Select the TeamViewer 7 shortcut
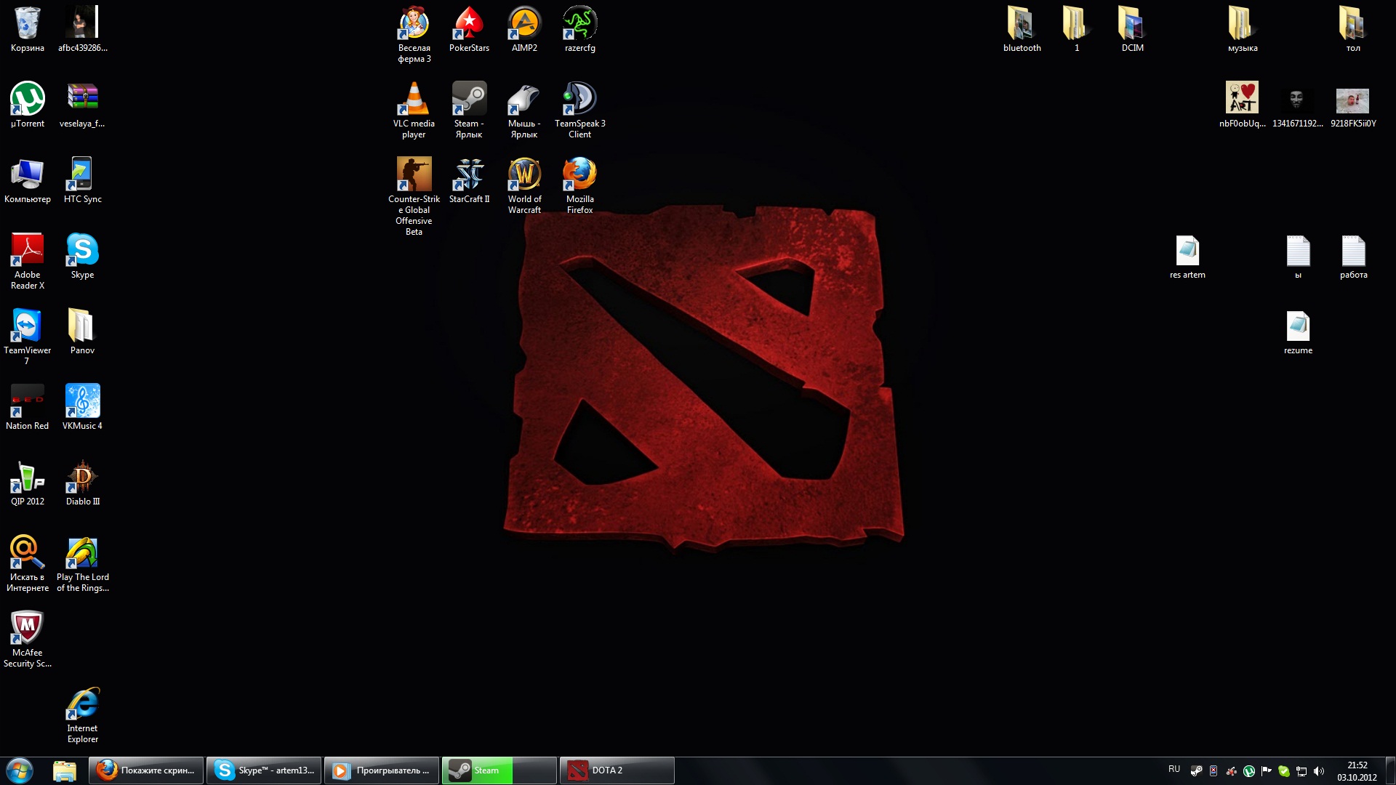The width and height of the screenshot is (1396, 785). [28, 337]
